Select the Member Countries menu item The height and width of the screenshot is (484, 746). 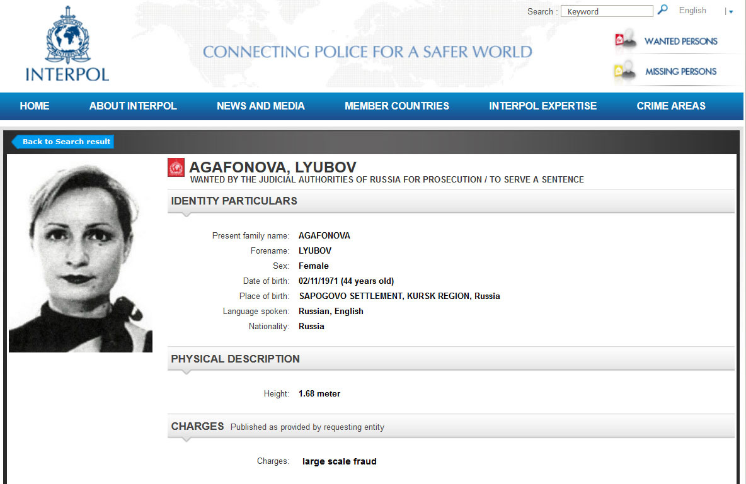click(x=397, y=106)
